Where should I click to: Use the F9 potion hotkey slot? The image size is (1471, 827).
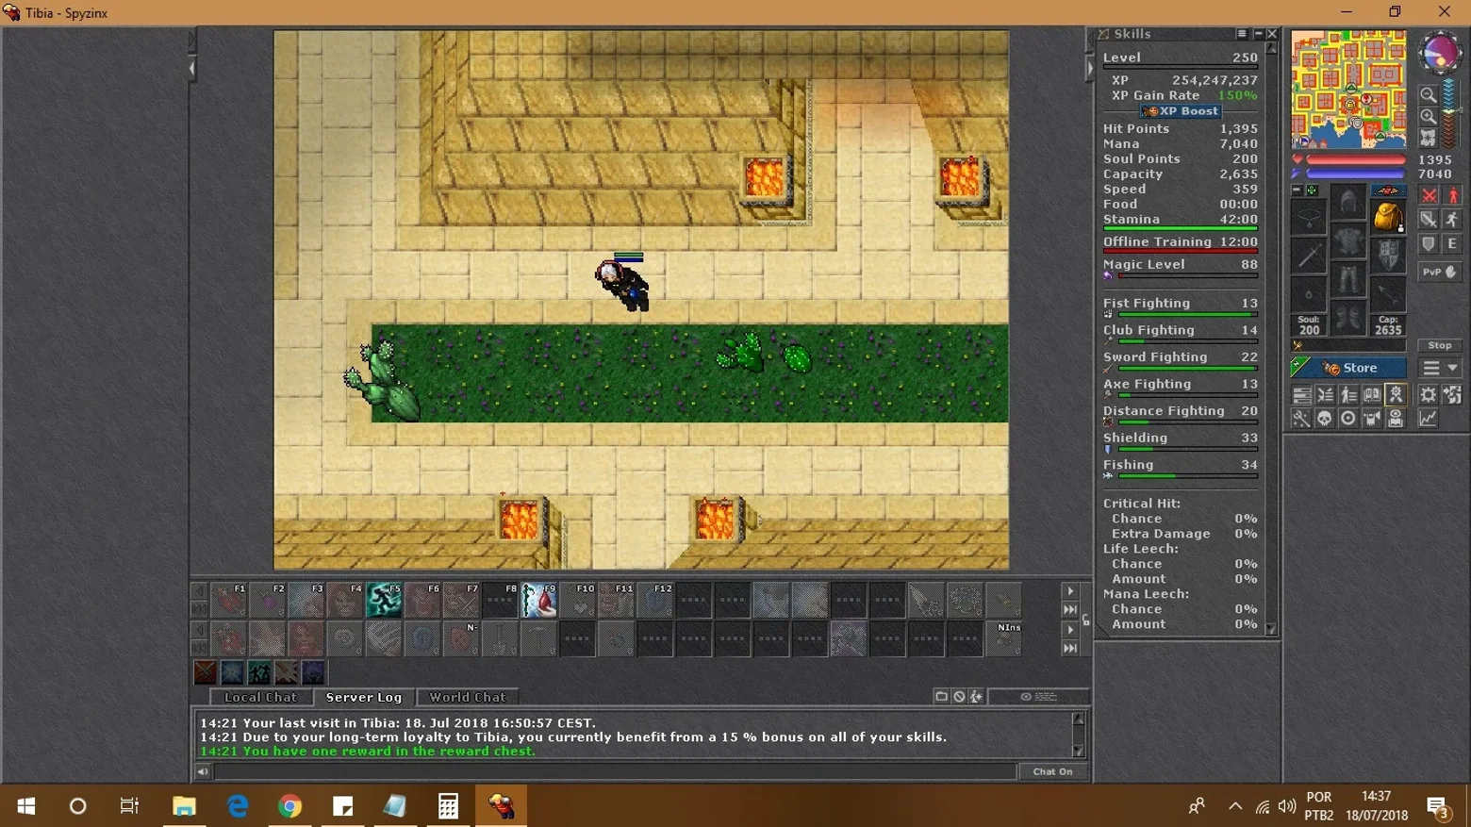coord(538,600)
